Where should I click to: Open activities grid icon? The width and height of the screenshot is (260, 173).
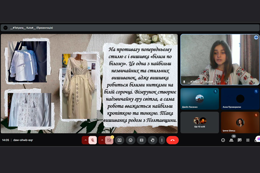tap(248, 140)
